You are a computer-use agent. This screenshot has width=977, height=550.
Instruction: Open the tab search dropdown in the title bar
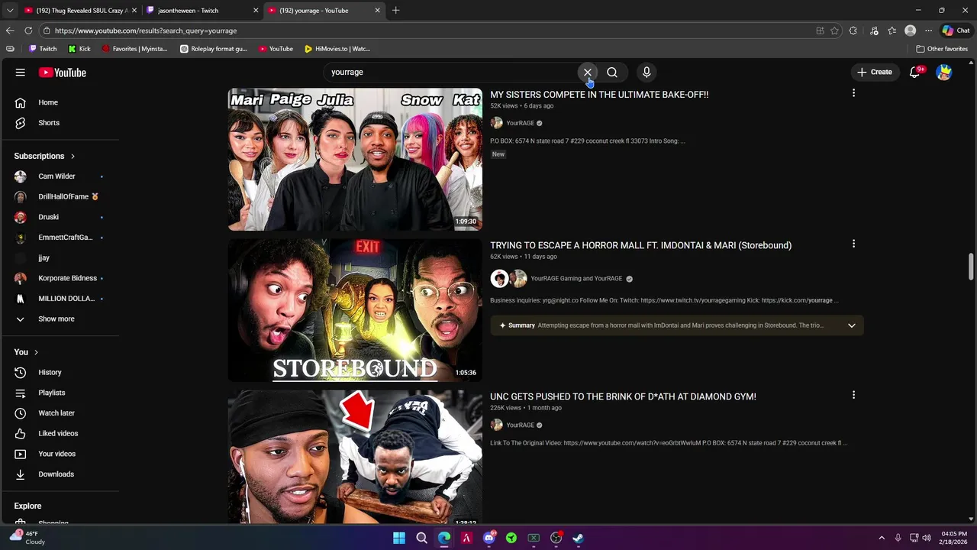point(9,10)
